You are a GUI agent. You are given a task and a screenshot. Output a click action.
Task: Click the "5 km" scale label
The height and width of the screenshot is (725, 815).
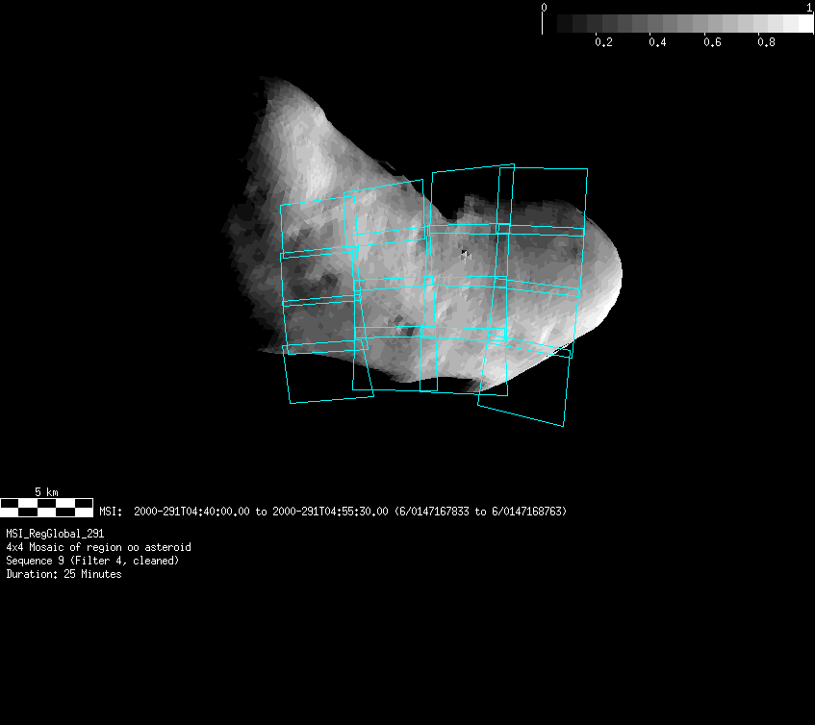46,491
